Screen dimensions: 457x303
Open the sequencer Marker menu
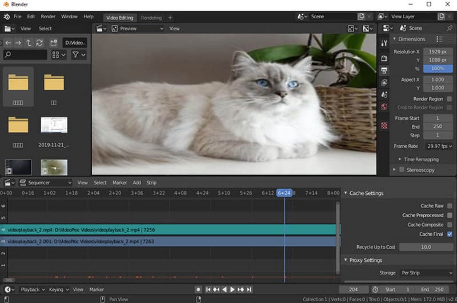click(120, 182)
